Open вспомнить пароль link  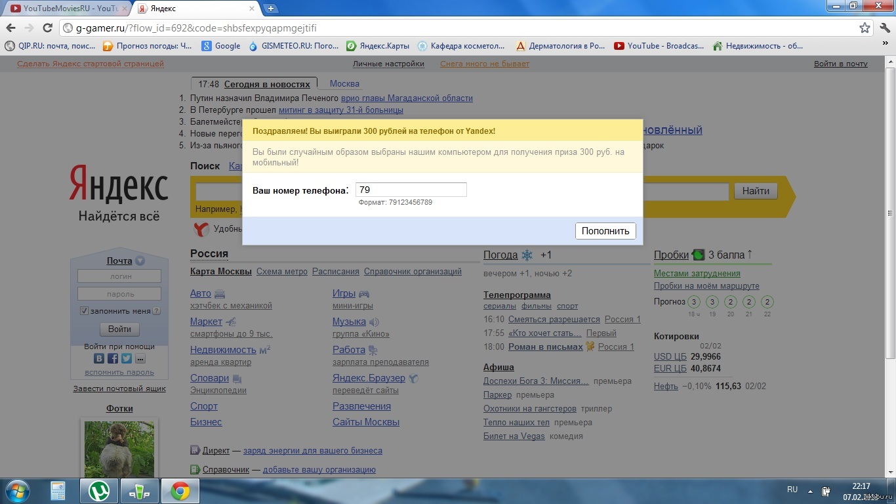(119, 372)
